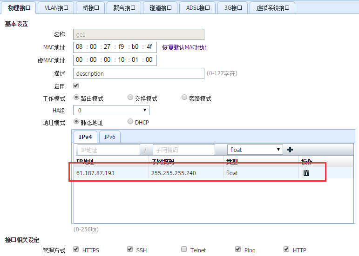Click the 描述 description input field
This screenshot has width=359, height=256.
point(139,73)
